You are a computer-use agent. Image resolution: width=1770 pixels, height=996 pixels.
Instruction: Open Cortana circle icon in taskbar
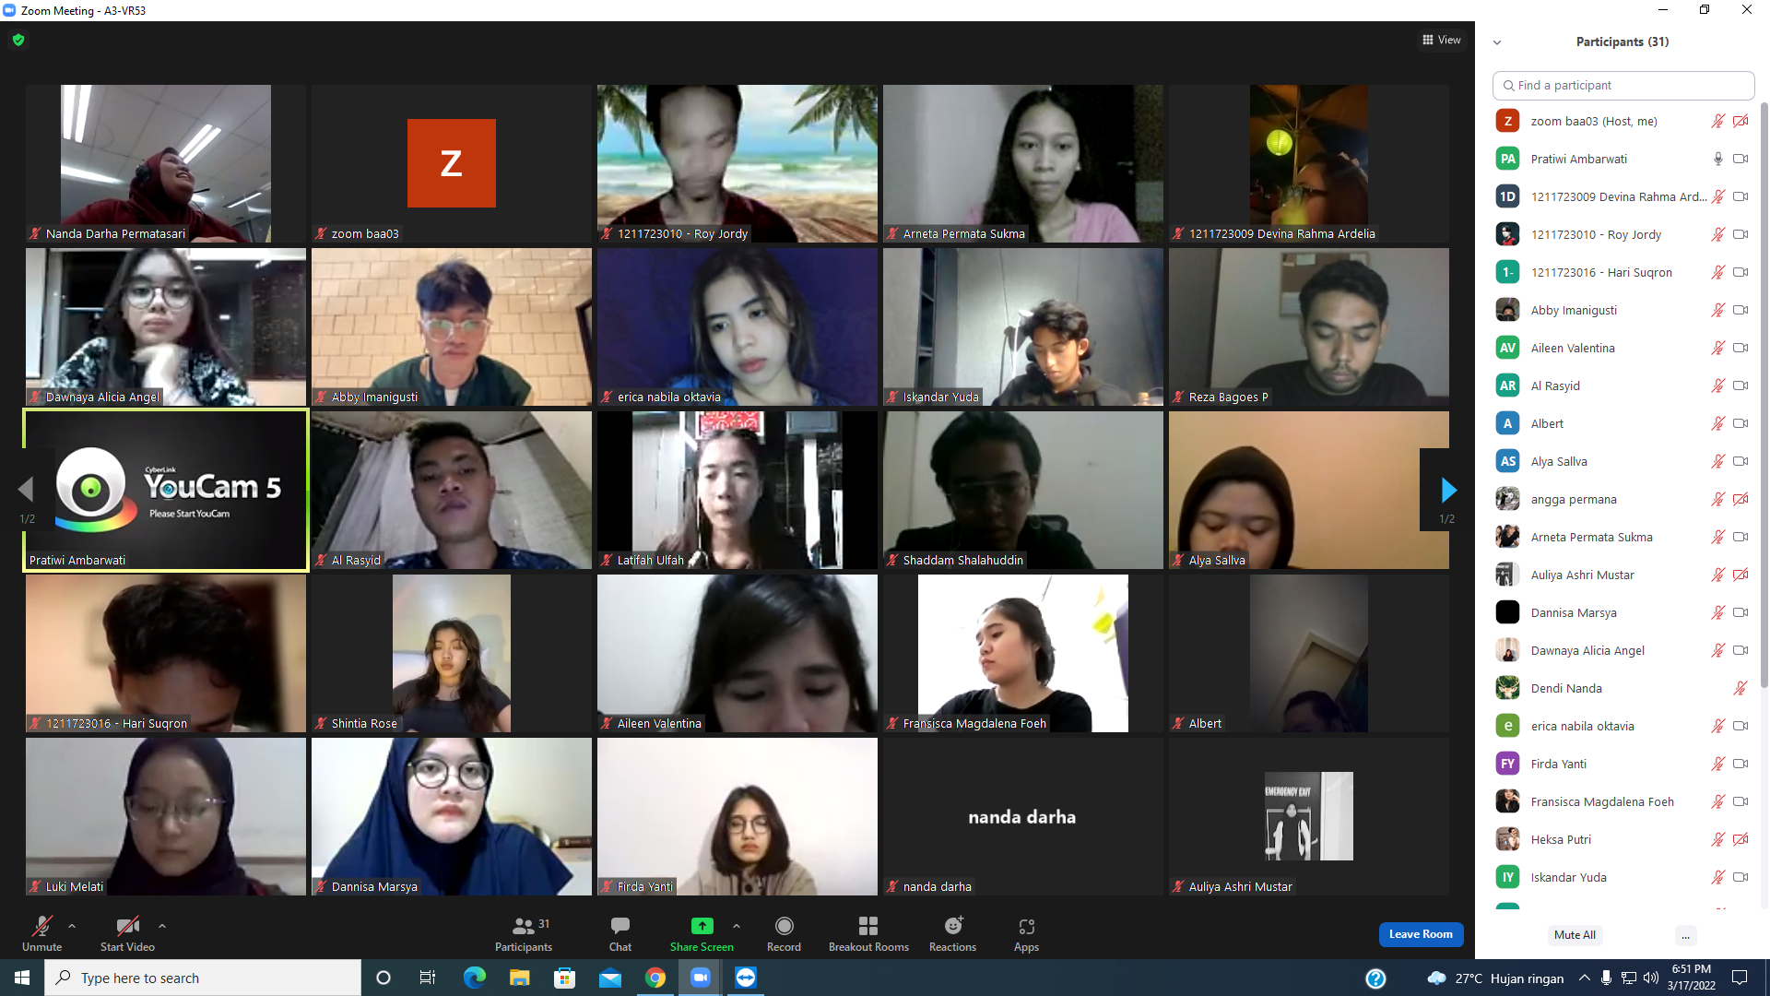click(383, 978)
